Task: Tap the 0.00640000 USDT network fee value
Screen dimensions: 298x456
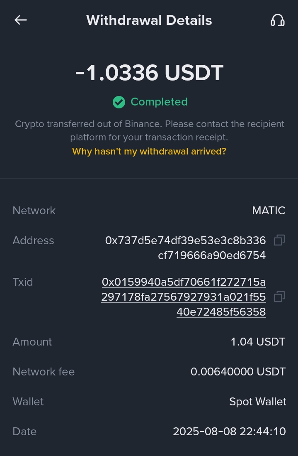Action: pyautogui.click(x=238, y=372)
